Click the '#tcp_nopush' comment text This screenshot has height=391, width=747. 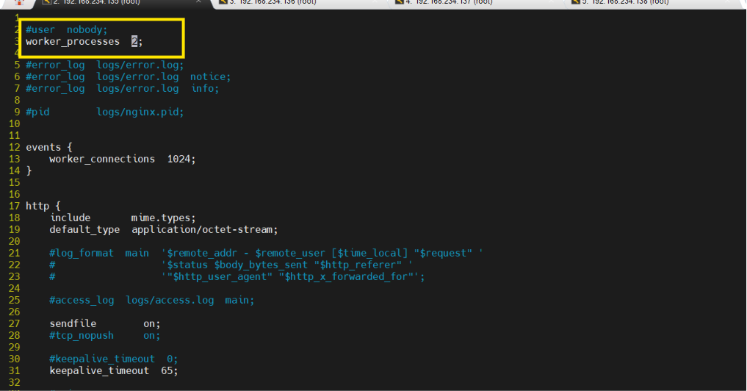click(x=82, y=335)
